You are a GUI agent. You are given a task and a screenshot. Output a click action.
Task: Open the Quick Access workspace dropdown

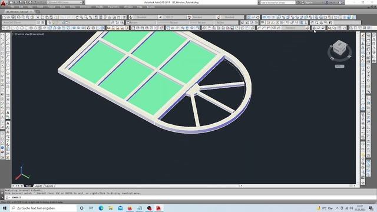click(65, 2)
